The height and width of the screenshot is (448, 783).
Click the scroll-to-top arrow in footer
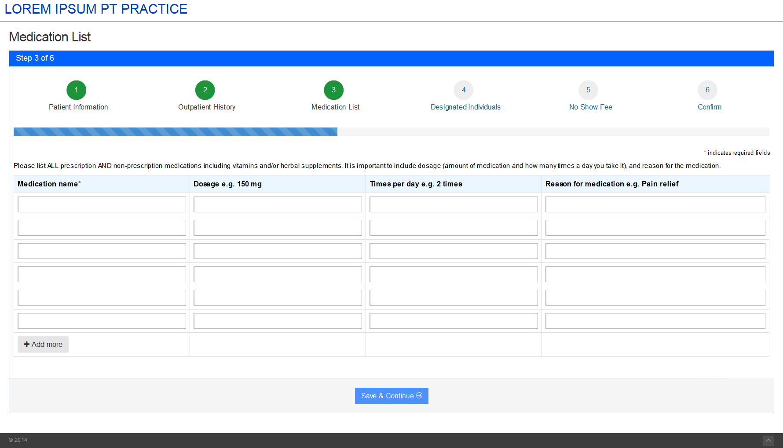tap(768, 441)
